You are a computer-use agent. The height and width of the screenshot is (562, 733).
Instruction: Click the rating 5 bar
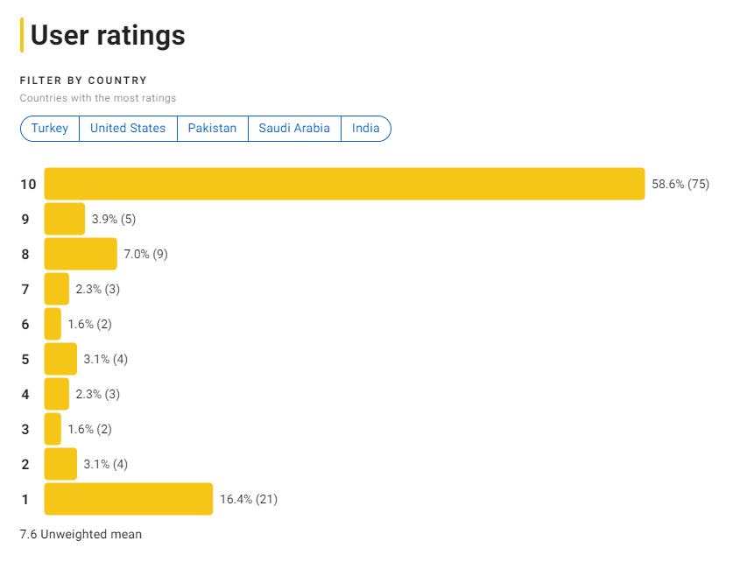60,359
